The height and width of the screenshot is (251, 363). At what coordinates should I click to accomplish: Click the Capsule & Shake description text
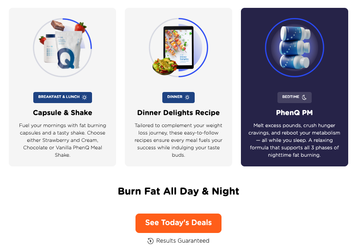click(62, 140)
